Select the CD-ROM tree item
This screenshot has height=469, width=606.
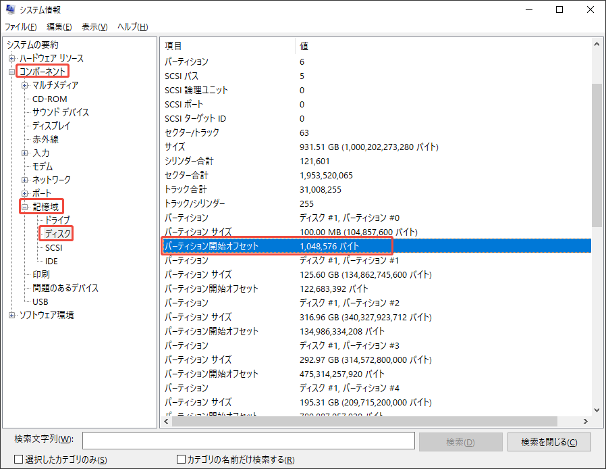point(50,99)
